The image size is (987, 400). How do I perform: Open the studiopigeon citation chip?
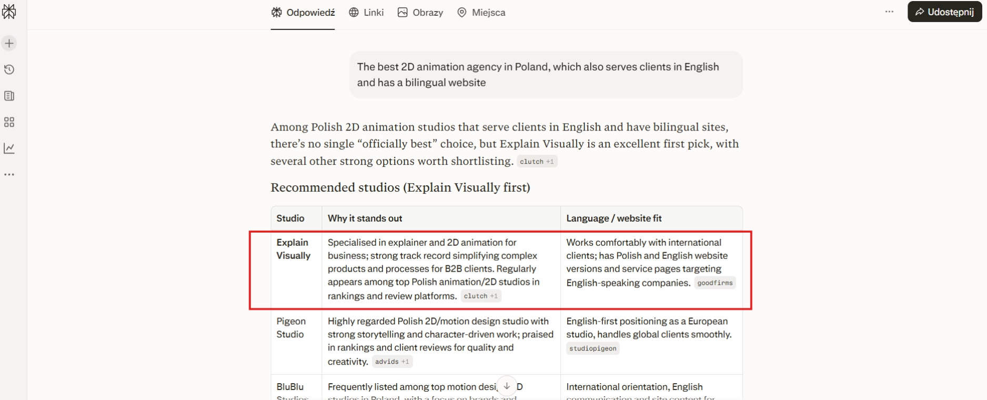[592, 348]
